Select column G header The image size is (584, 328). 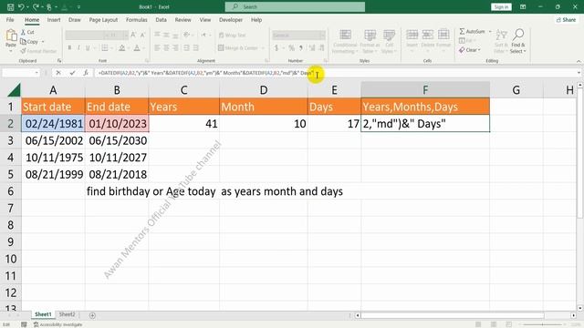(516, 90)
